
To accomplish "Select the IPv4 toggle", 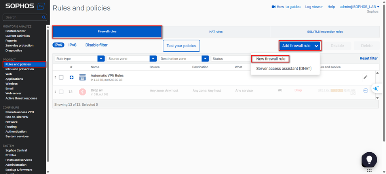I will 58,45.
